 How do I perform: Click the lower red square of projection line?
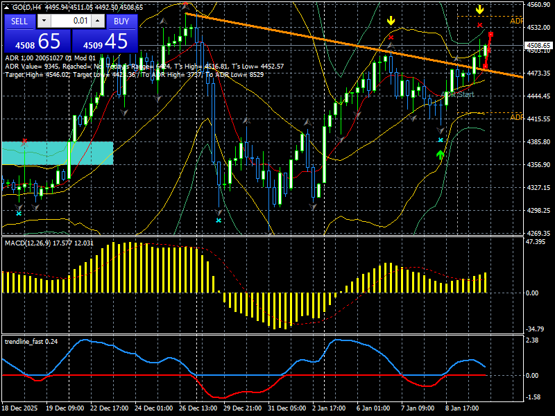point(485,66)
